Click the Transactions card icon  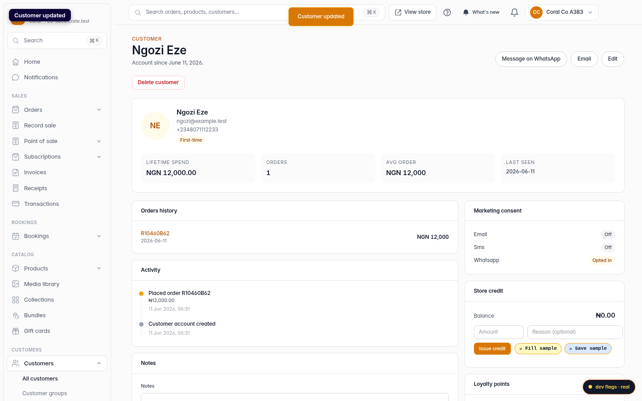[x=16, y=204]
